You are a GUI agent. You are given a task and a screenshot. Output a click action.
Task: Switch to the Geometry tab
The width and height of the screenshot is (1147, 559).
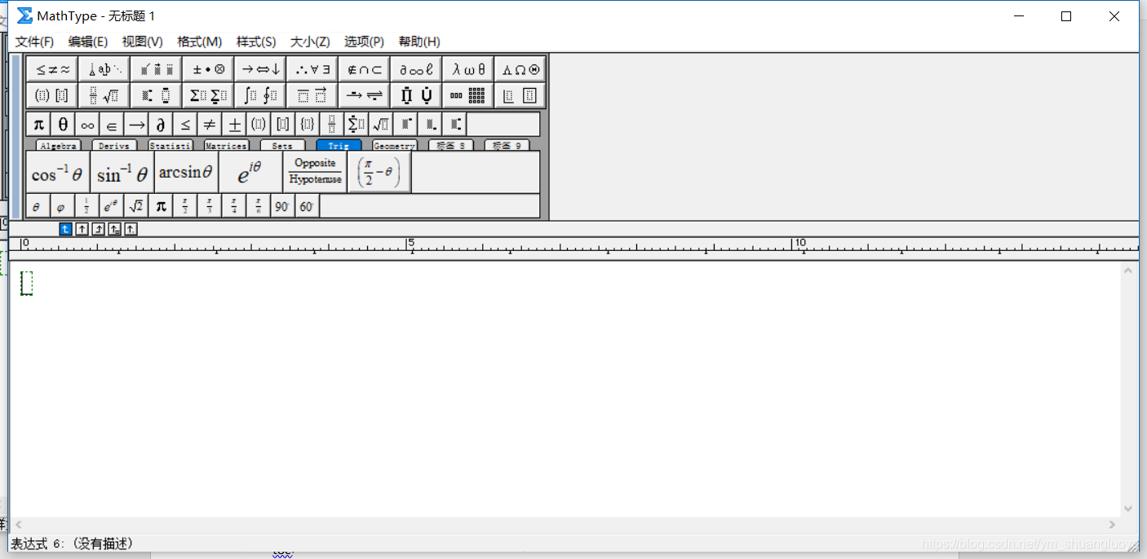point(394,145)
